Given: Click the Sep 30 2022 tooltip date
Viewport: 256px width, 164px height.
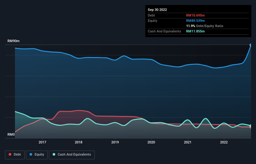Looking at the screenshot, I should point(157,10).
